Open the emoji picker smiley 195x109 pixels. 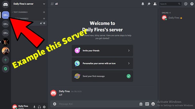[x=153, y=104]
